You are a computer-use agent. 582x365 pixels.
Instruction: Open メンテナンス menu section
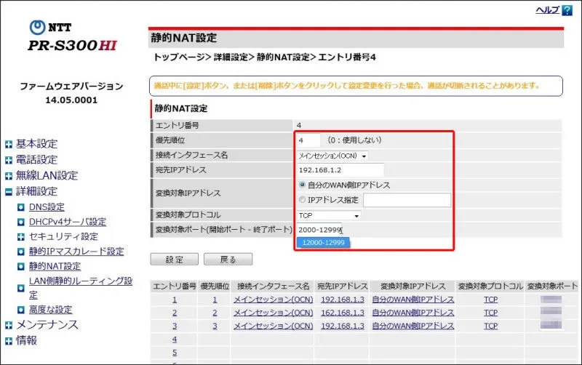tap(47, 325)
